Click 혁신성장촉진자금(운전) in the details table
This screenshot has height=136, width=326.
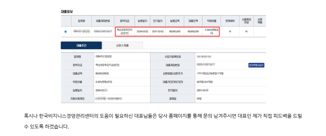click(x=107, y=65)
